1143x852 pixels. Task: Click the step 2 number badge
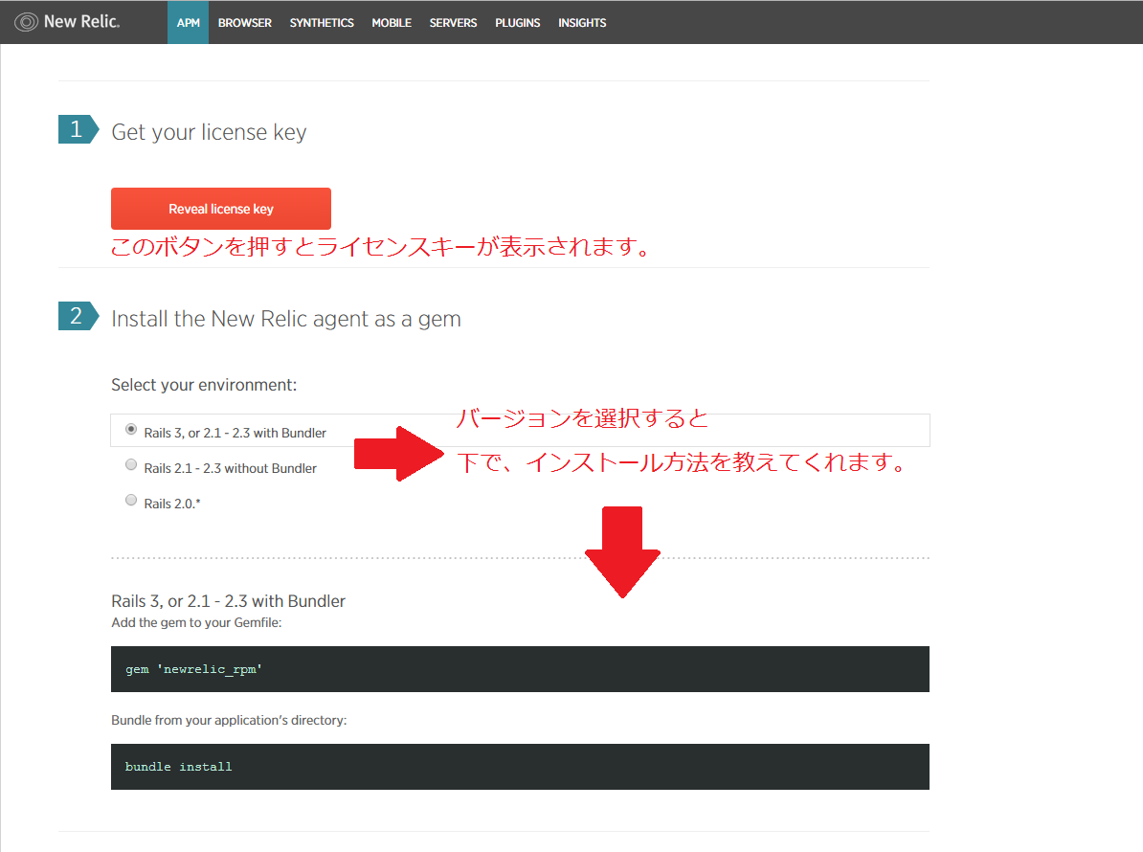click(x=78, y=316)
